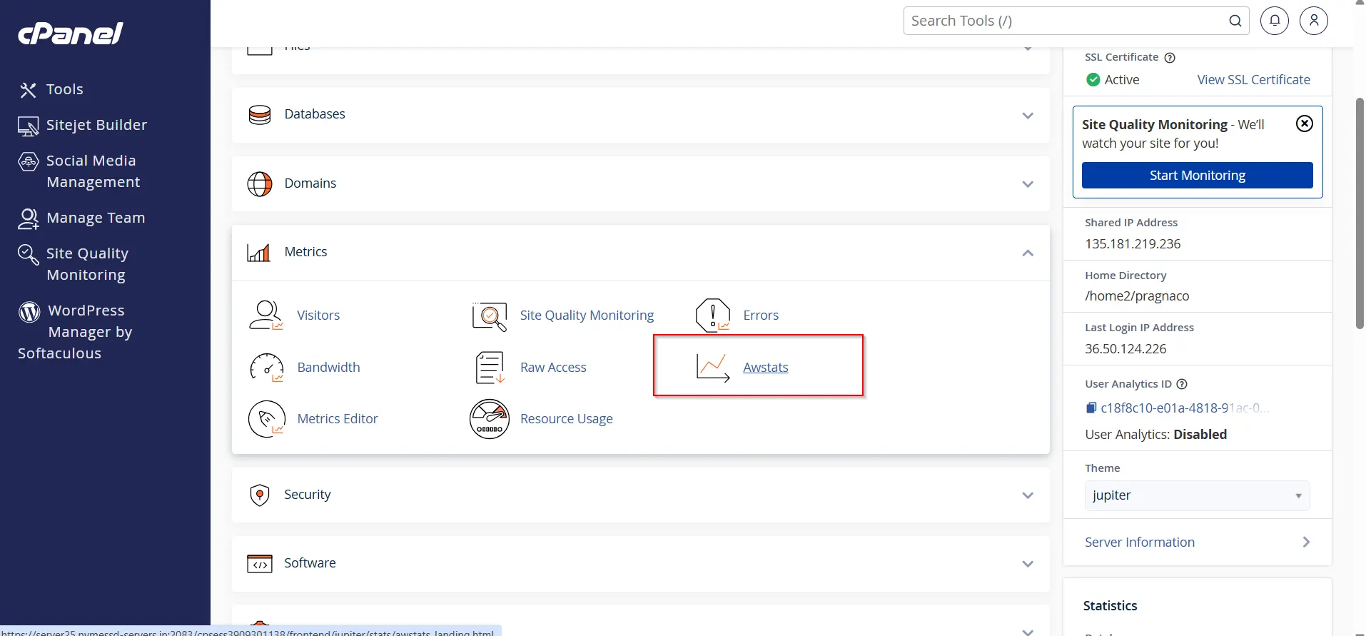Expand the Domains section chevron
The height and width of the screenshot is (636, 1366).
tap(1028, 184)
